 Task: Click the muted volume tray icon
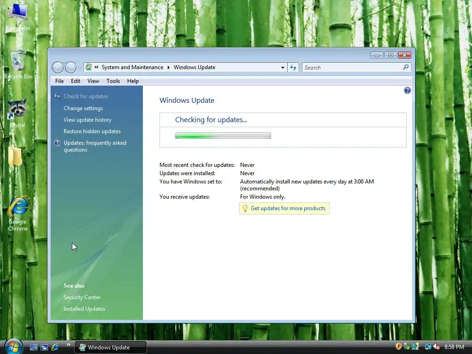coord(437,347)
